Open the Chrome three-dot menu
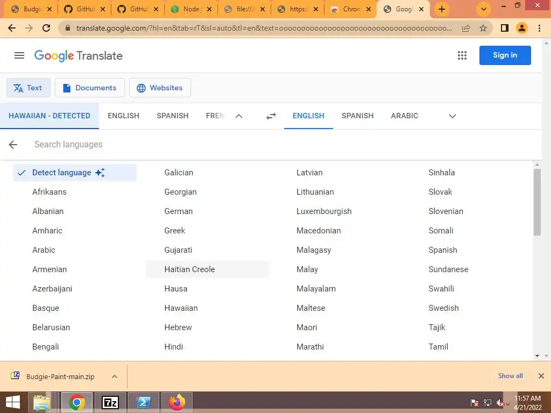Viewport: 551px width, 413px height. [539, 28]
